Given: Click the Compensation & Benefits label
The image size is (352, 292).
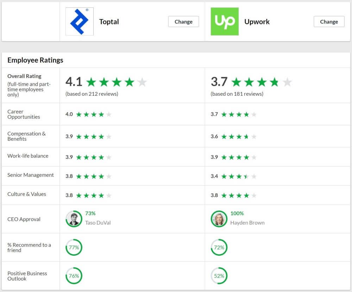Looking at the screenshot, I should [x=26, y=136].
